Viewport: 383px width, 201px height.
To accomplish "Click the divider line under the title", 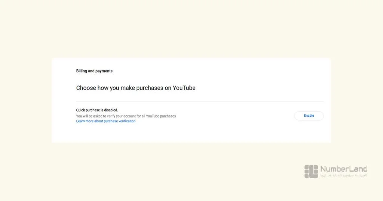I will [200, 101].
